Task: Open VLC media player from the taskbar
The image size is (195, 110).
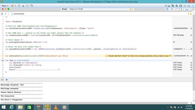Action: 56,107
